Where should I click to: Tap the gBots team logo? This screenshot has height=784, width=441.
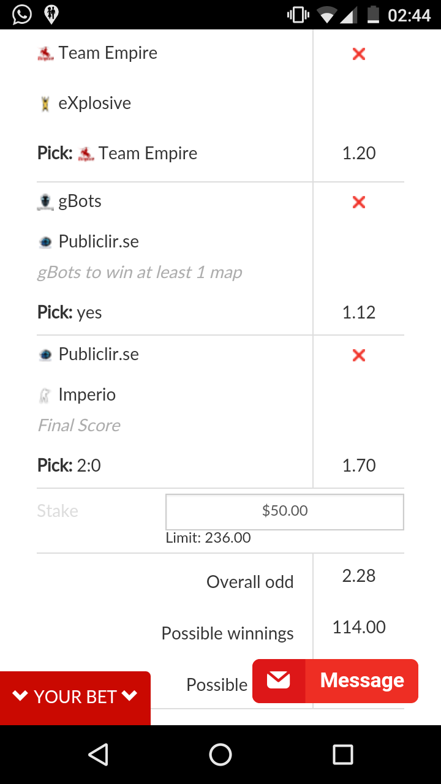pos(45,202)
